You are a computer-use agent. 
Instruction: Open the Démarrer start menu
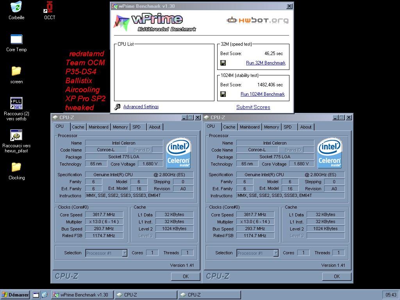point(15,295)
